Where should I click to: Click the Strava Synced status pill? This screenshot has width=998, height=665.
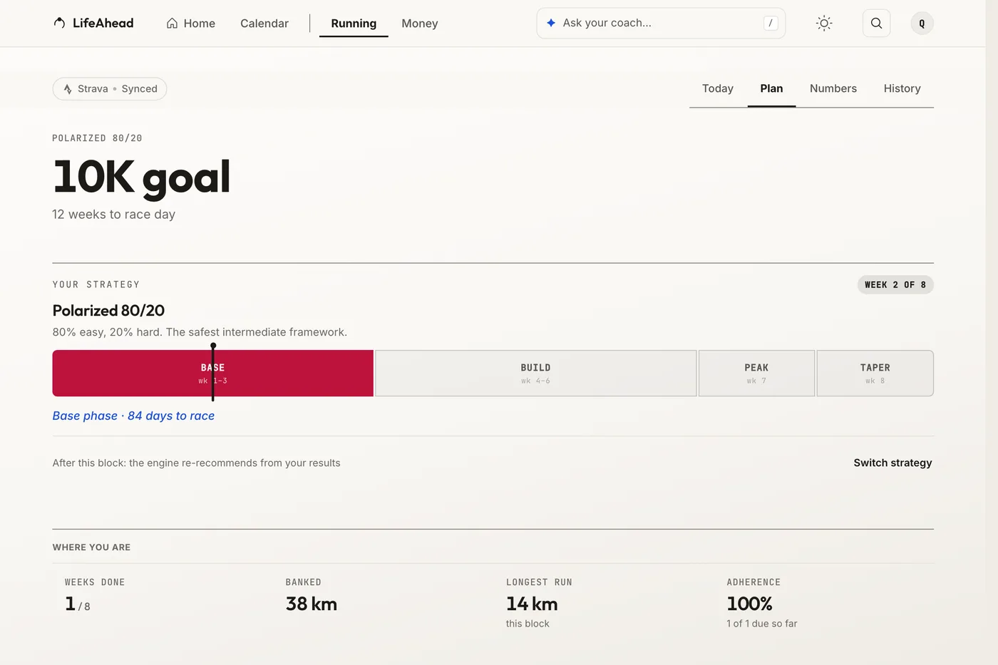[x=110, y=88]
